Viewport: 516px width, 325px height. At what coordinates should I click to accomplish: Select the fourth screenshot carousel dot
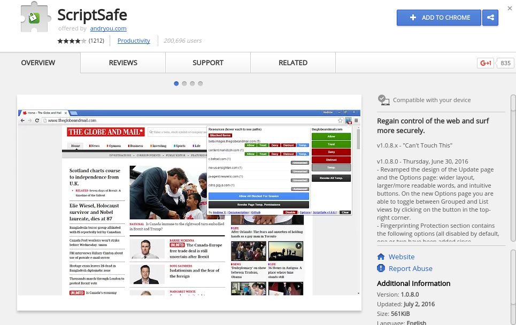point(201,83)
